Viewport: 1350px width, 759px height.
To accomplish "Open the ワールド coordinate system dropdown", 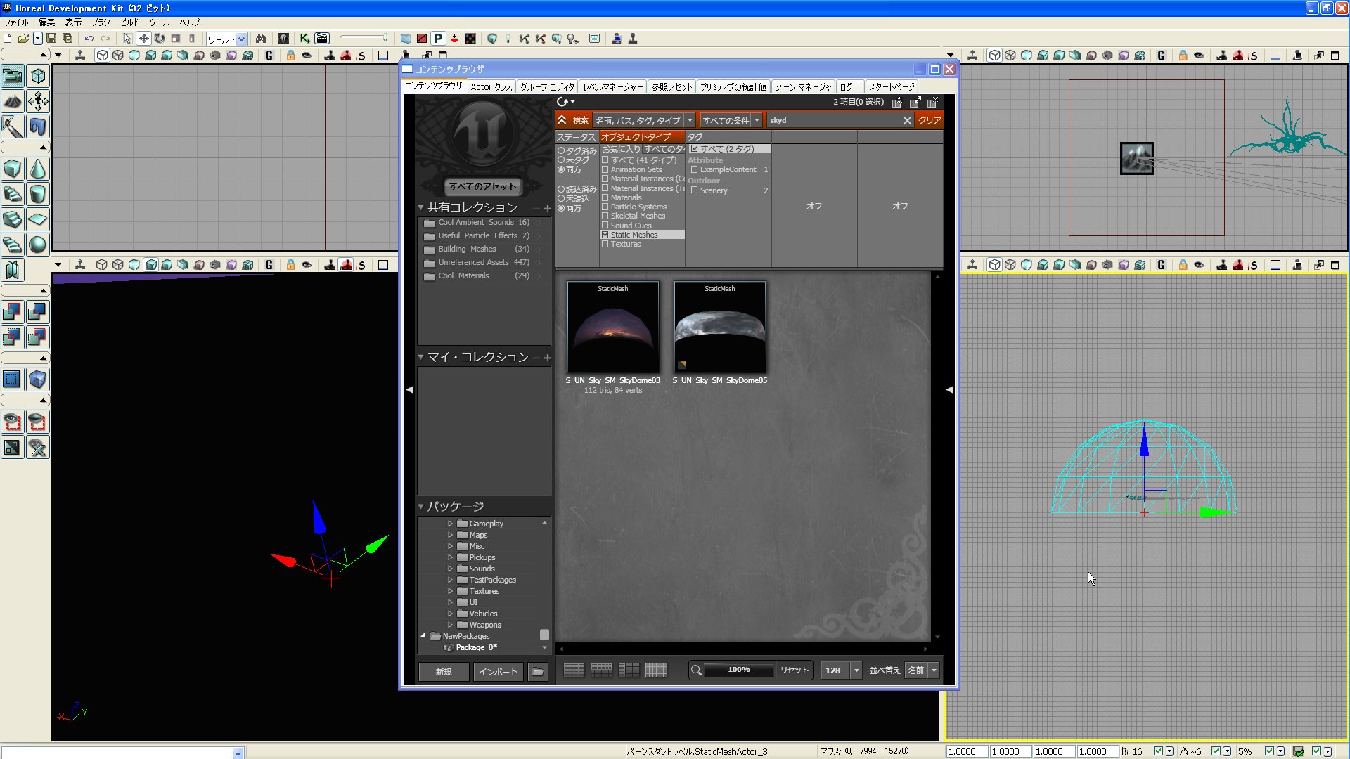I will 241,39.
